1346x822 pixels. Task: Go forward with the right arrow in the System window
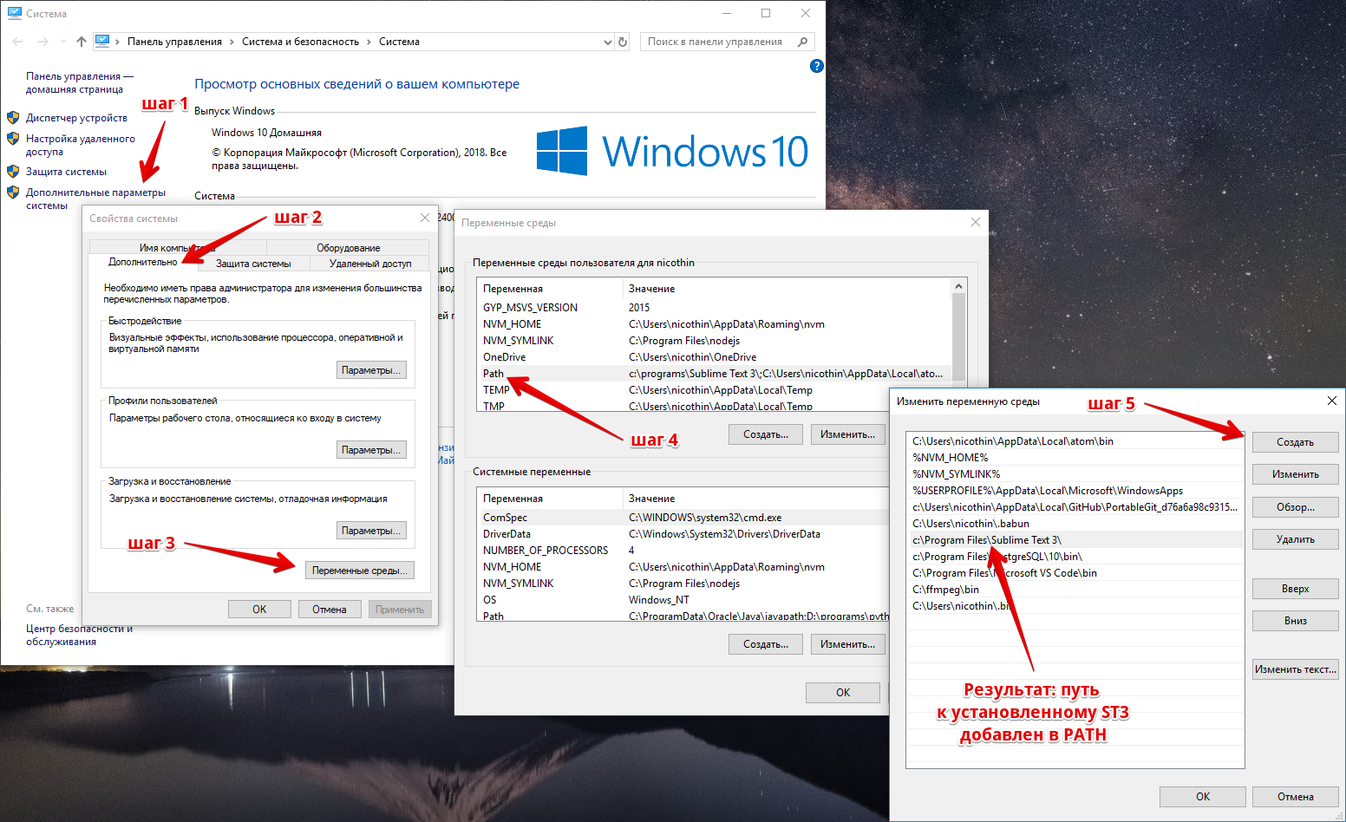(42, 42)
